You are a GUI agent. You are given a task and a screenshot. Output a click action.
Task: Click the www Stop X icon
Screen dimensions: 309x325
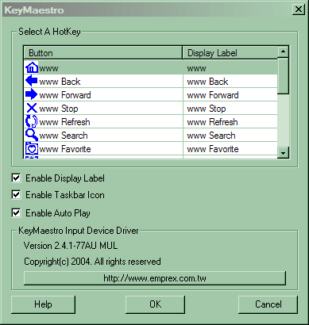(32, 108)
